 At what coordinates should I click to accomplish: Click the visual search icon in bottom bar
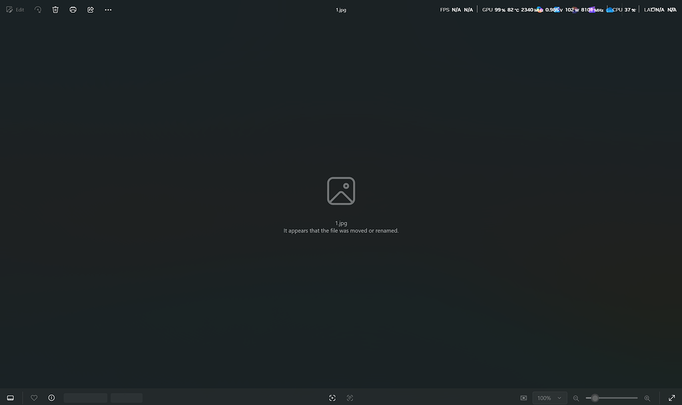click(350, 398)
